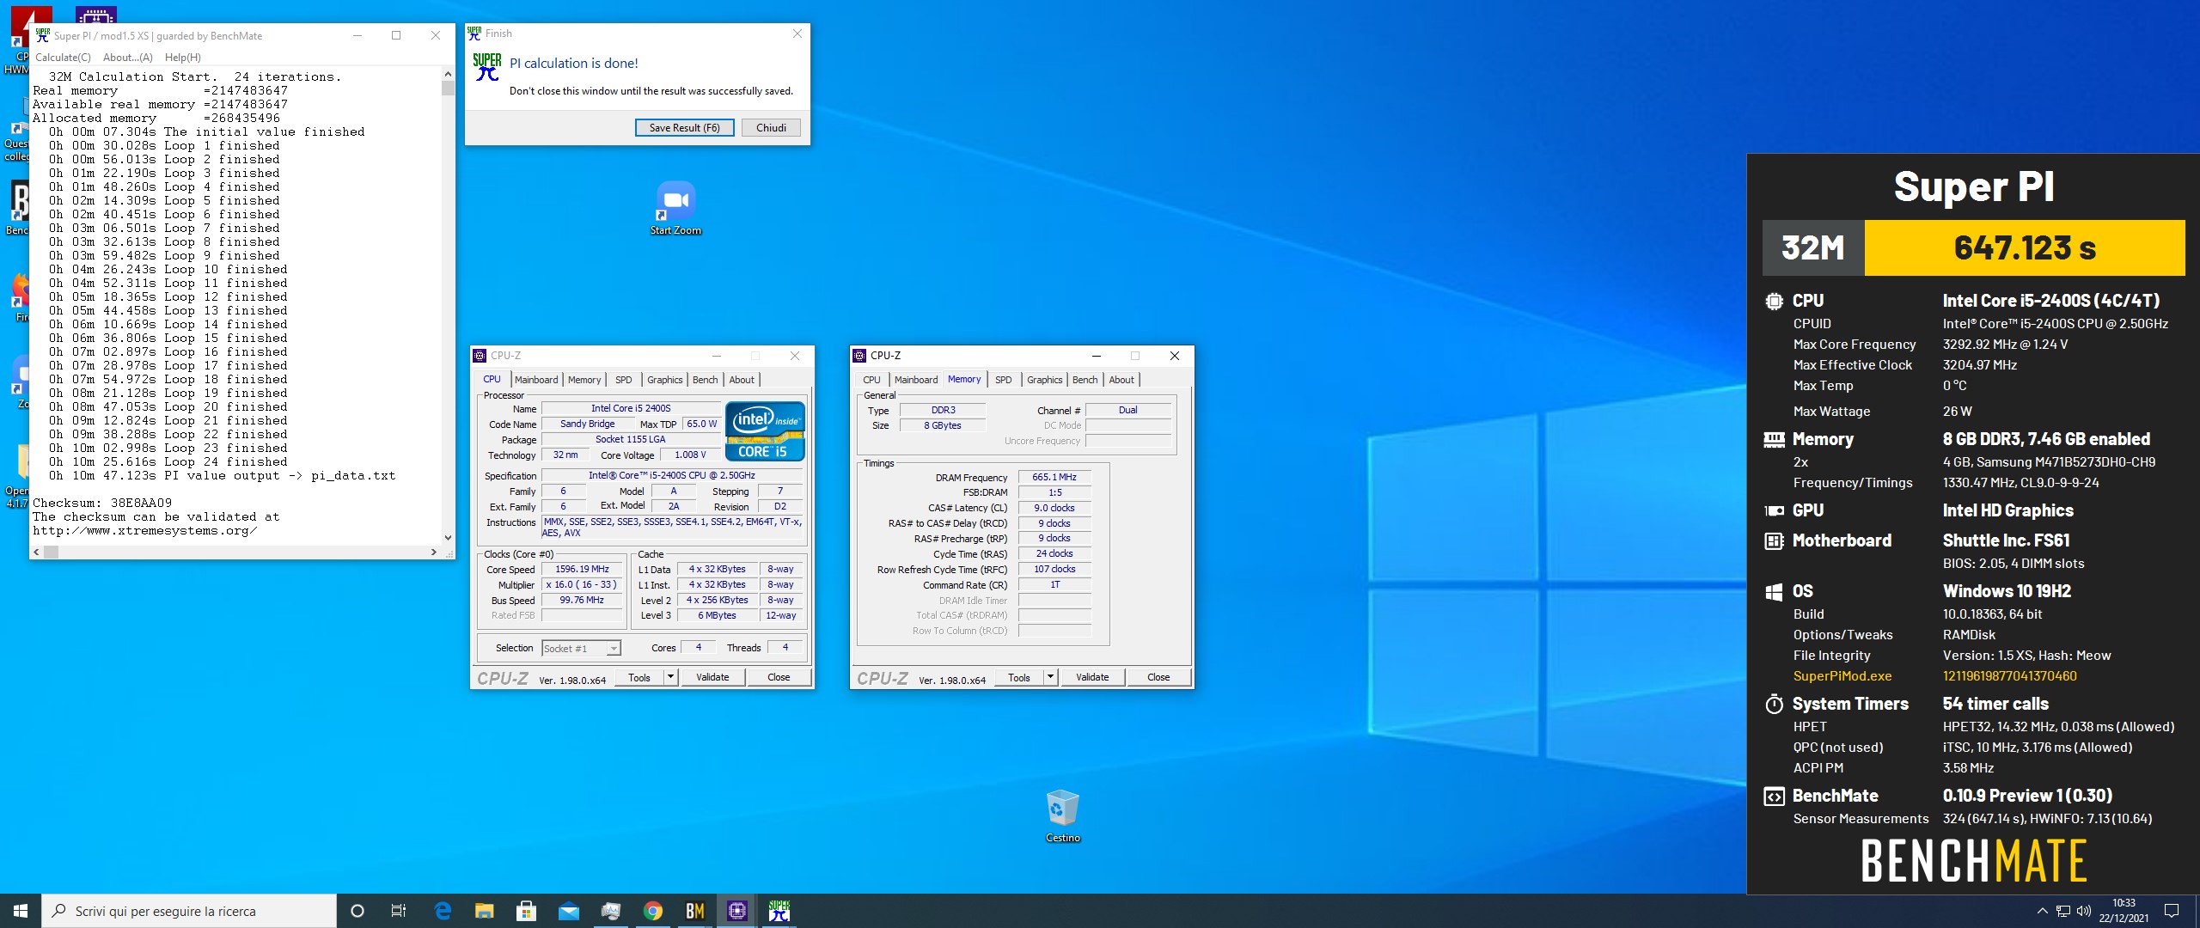Click the Checksum: 38E8AA09 line
2200x928 pixels.
pos(102,504)
